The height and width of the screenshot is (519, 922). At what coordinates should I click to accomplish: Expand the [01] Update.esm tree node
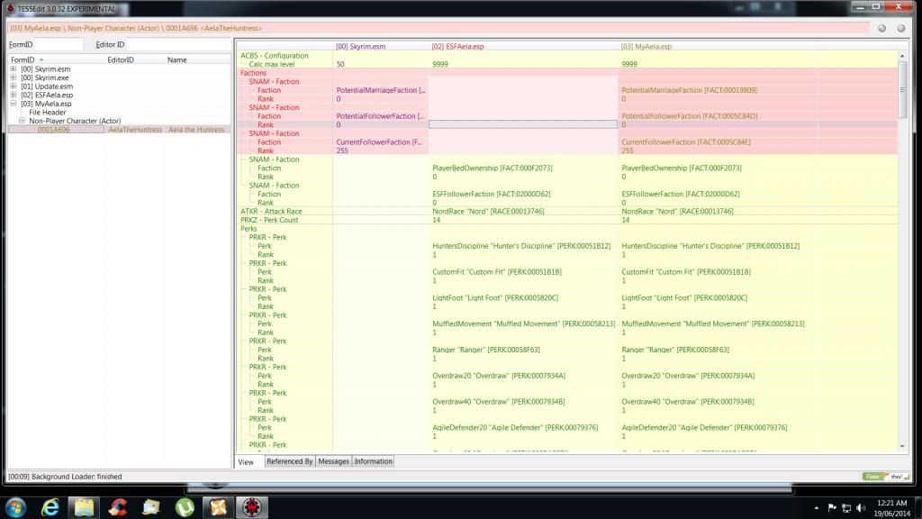14,86
